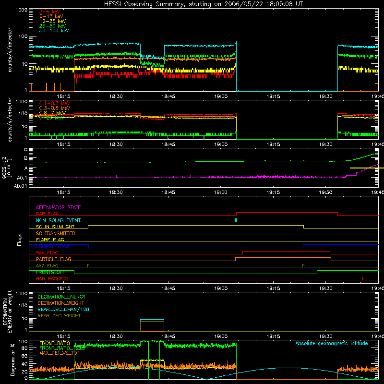Click the Absolute geomagnetic latitude label

332,344
